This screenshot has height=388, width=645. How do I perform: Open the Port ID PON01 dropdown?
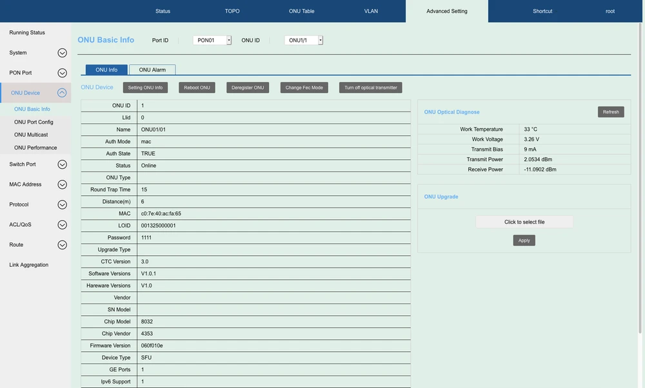(x=212, y=40)
